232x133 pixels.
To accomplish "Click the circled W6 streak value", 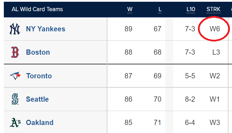I will [215, 29].
